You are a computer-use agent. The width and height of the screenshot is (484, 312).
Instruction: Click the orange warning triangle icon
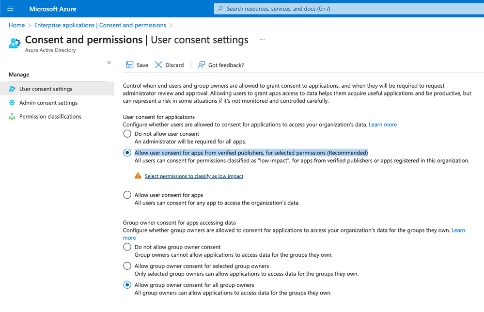click(138, 176)
